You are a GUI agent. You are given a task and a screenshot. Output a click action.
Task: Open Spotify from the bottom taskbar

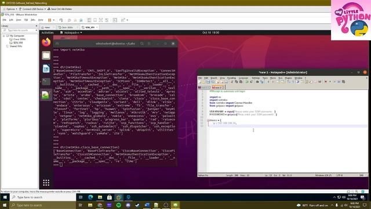(118, 205)
